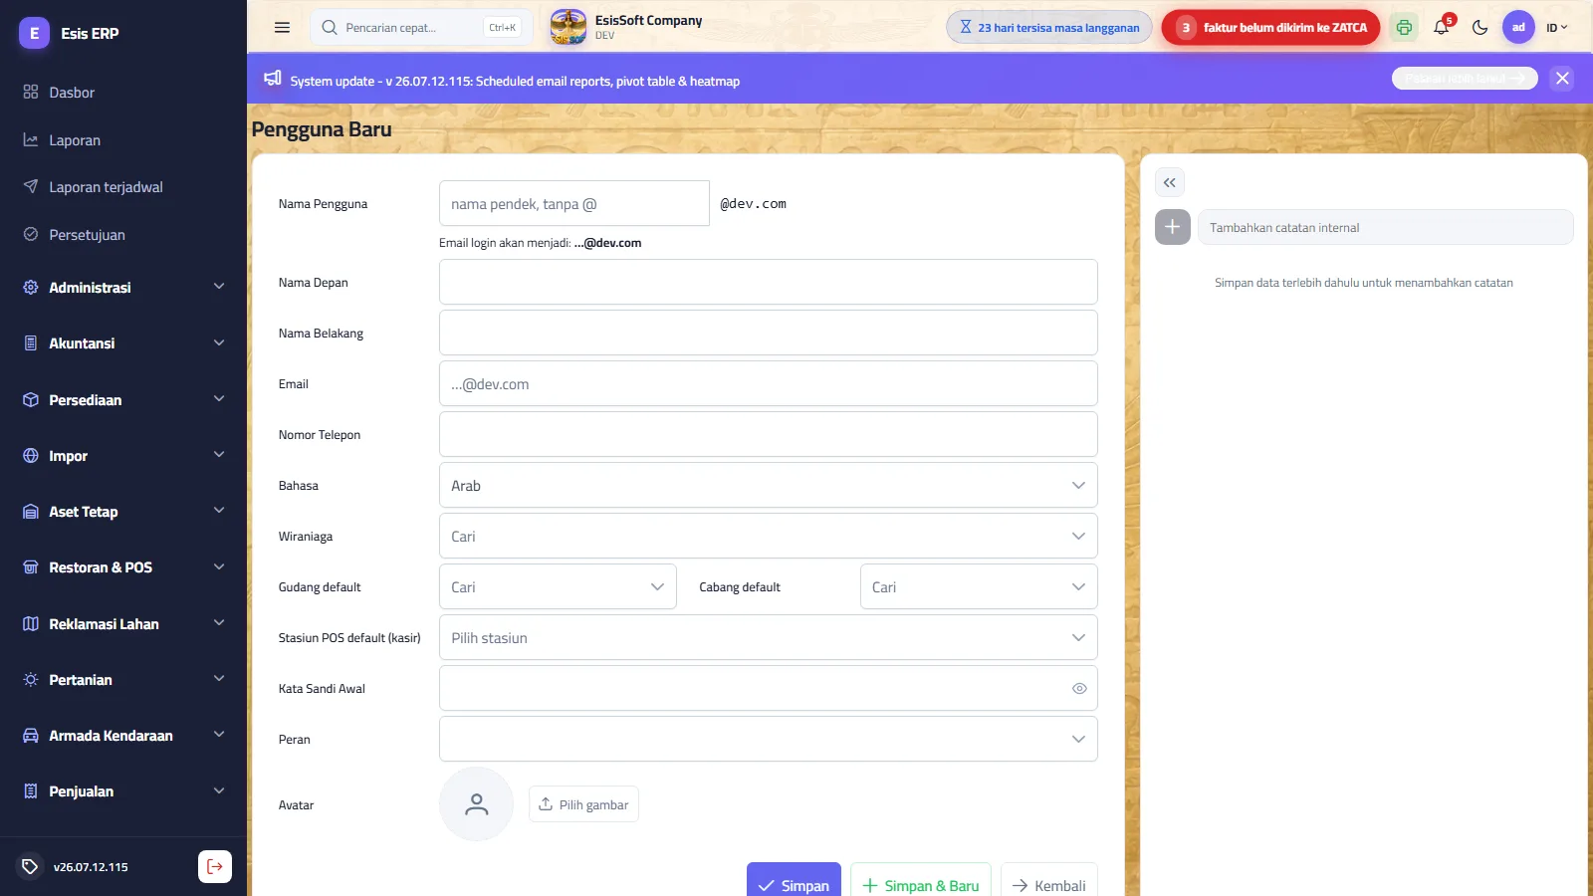Expand the Administrasi sidebar menu
This screenshot has width=1593, height=896.
pos(123,288)
